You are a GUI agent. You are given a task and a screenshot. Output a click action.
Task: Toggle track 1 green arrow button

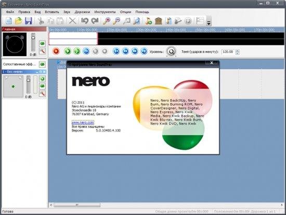coord(42,79)
